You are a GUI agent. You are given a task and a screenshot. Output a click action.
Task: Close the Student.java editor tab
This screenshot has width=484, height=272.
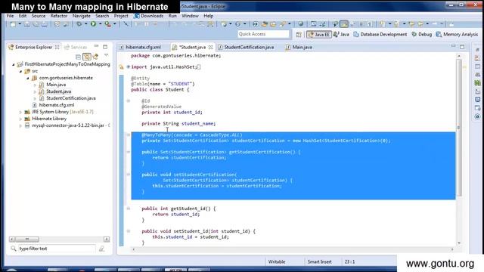(x=210, y=47)
